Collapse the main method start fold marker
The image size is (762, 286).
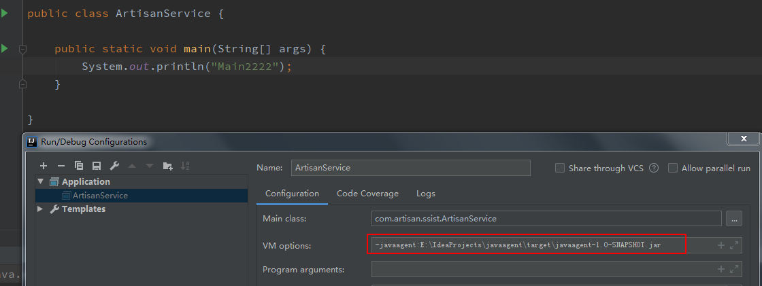22,49
